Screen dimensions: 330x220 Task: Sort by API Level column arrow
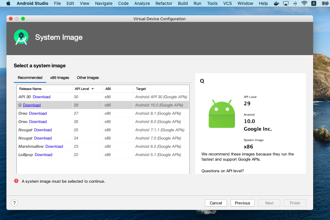point(93,89)
